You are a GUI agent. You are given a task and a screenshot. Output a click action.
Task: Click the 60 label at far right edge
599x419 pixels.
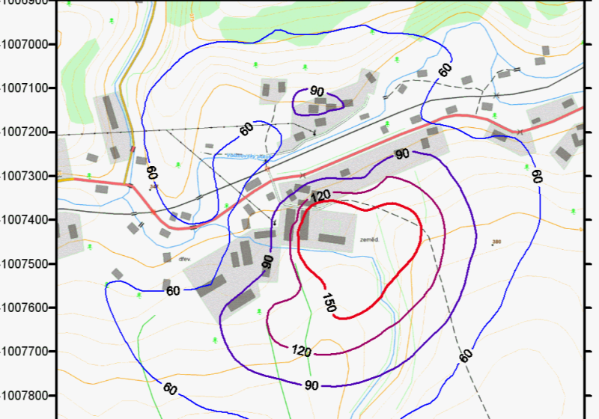coord(536,177)
